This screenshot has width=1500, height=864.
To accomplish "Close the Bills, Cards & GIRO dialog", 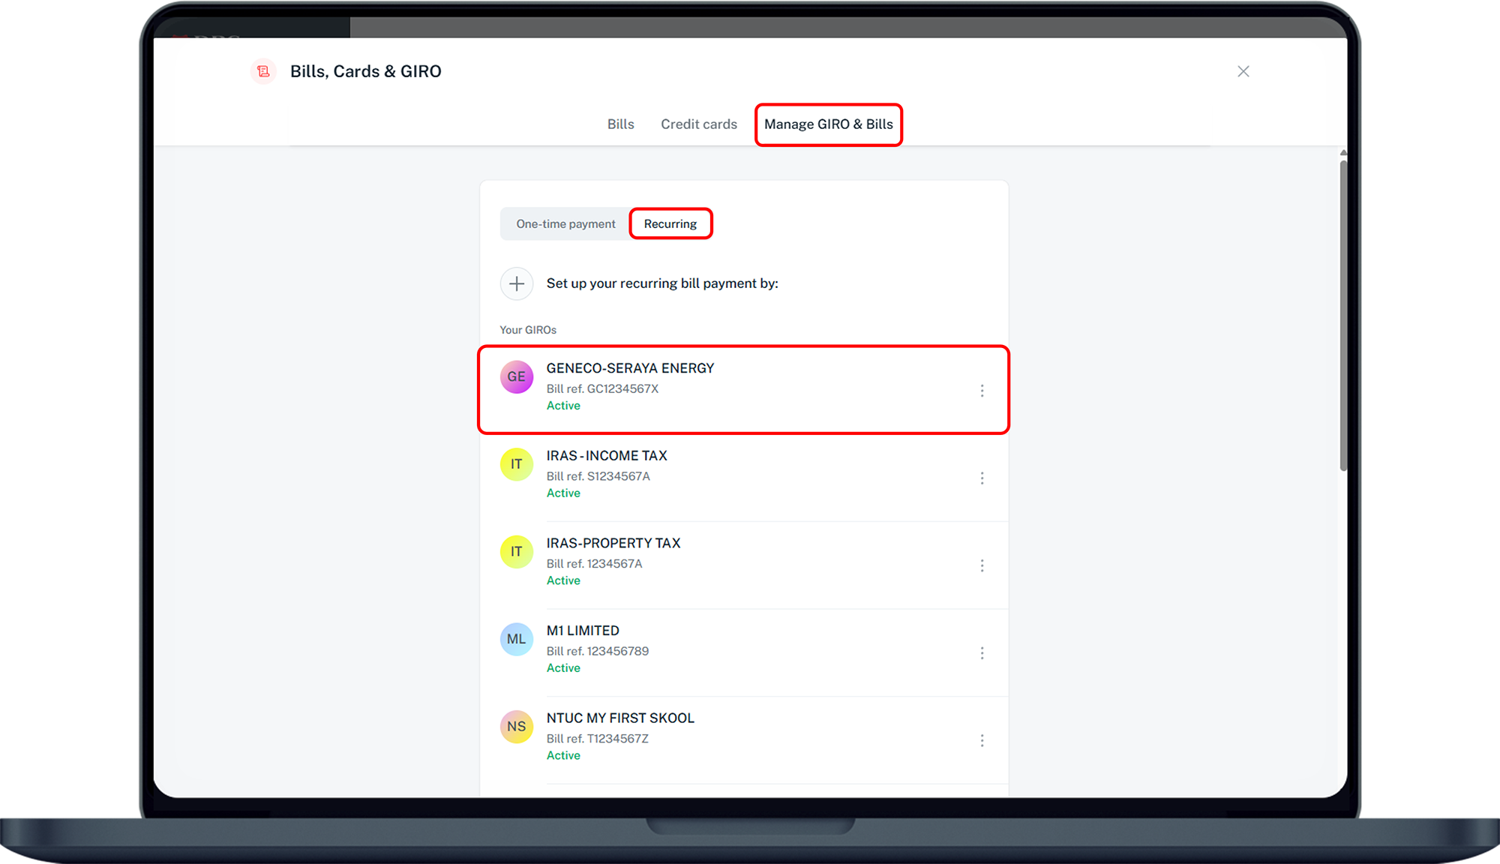I will (x=1243, y=71).
